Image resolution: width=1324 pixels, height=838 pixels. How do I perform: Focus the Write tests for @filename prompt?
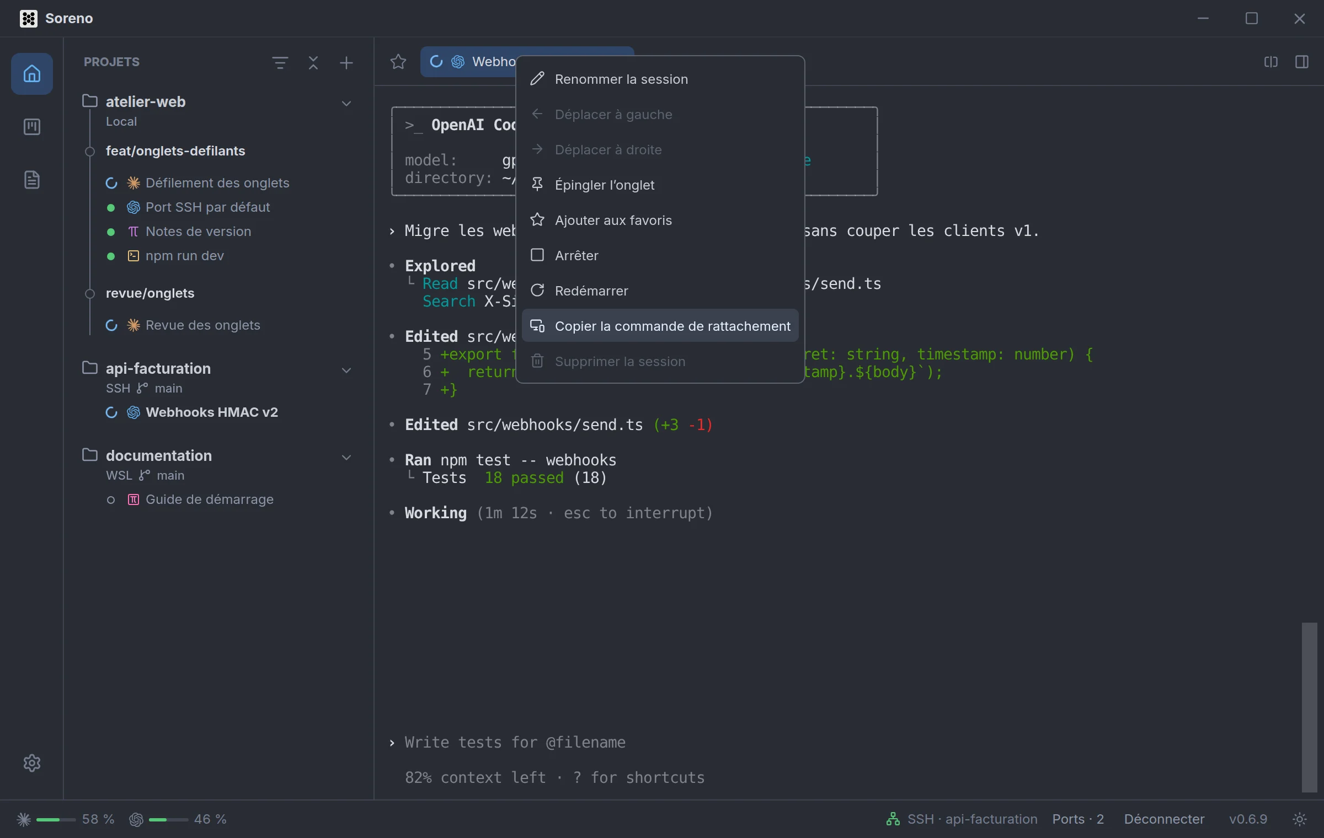click(x=515, y=743)
